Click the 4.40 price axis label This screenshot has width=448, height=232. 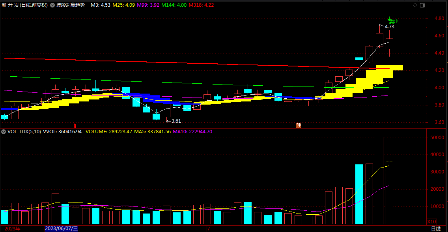coord(439,53)
